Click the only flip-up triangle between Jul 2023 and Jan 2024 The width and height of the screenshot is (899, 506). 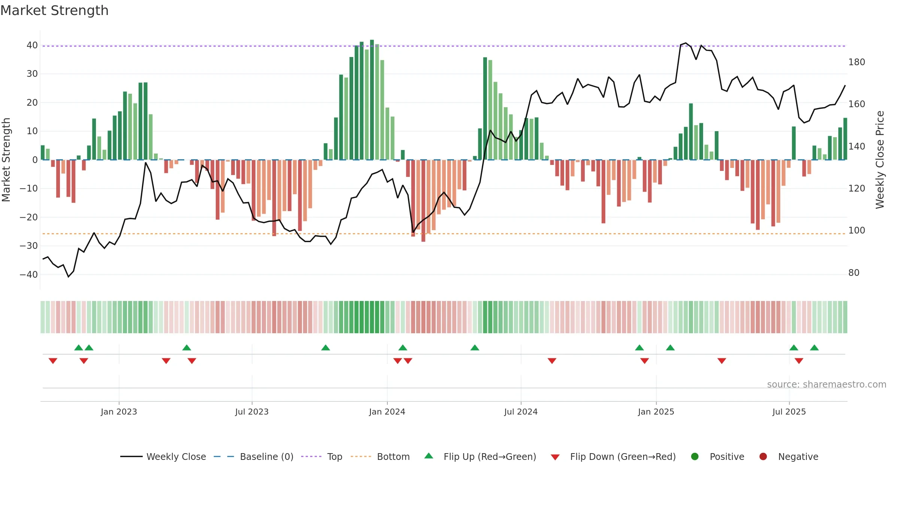click(326, 347)
